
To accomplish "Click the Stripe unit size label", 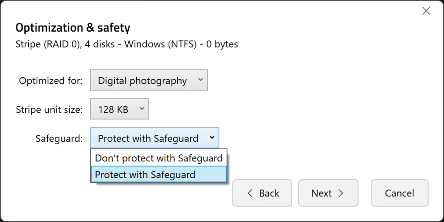I will 49,109.
